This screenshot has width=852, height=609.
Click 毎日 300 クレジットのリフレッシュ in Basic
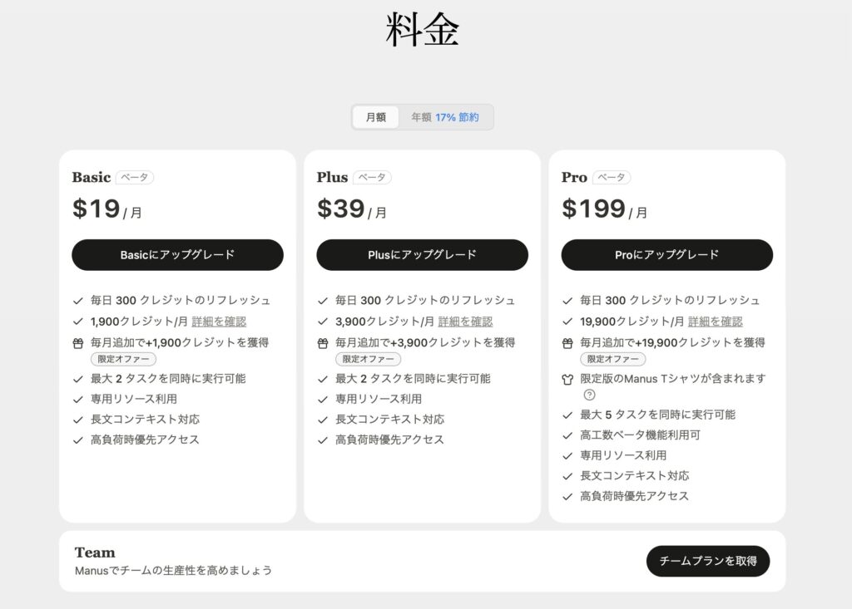pos(181,301)
